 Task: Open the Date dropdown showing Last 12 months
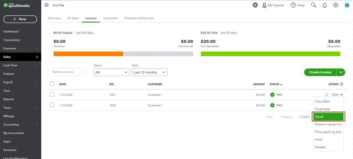point(149,72)
